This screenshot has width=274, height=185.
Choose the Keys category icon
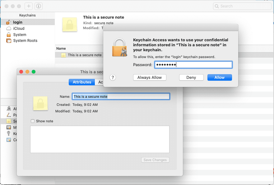[9, 133]
